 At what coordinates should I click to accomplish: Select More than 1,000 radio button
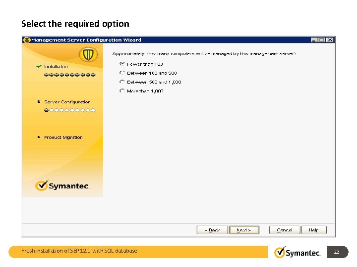(122, 91)
